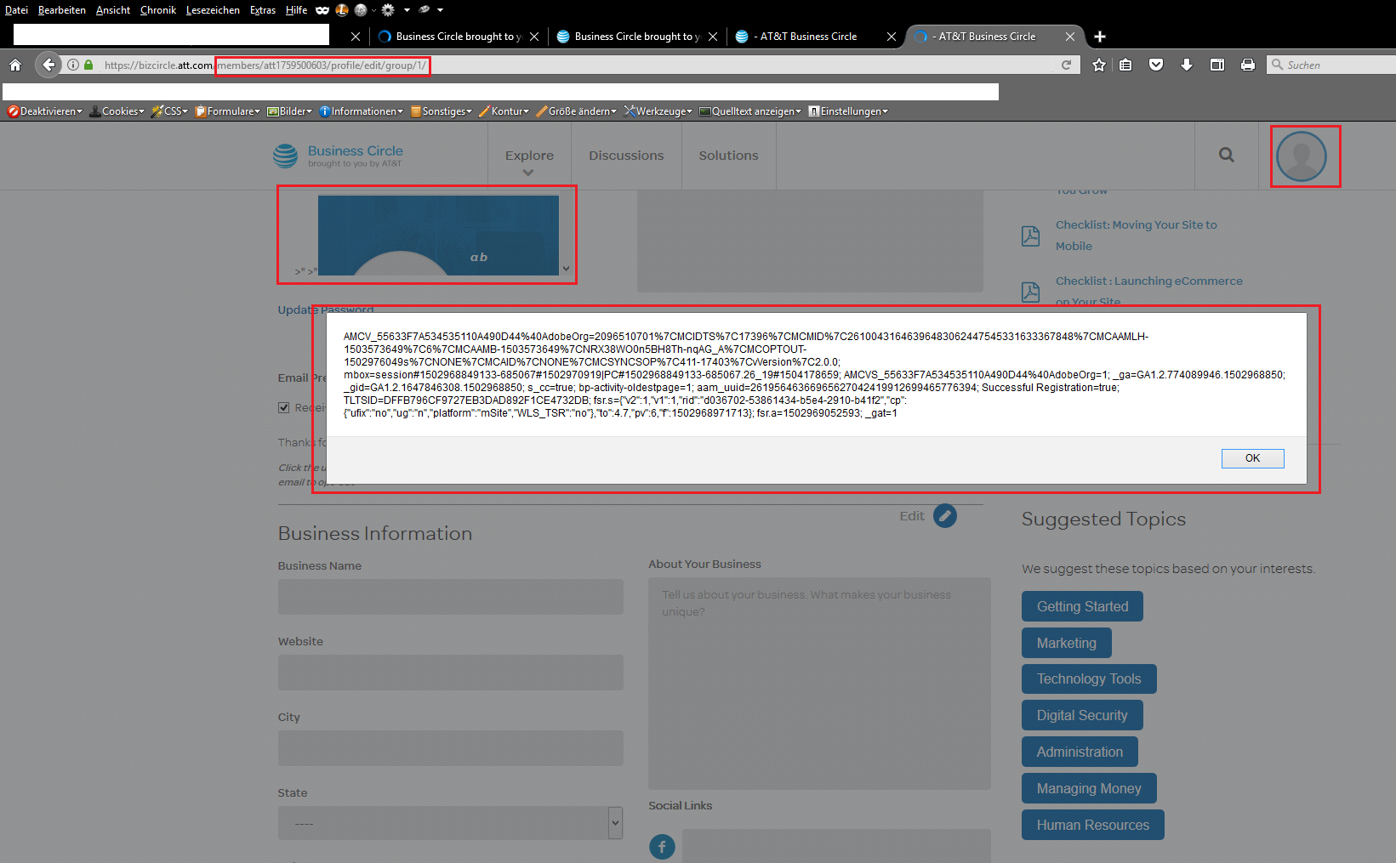The height and width of the screenshot is (863, 1396).
Task: Click the Getting Started topic button
Action: click(x=1082, y=606)
